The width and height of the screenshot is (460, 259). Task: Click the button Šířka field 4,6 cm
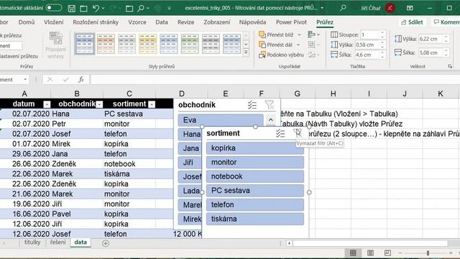367,55
